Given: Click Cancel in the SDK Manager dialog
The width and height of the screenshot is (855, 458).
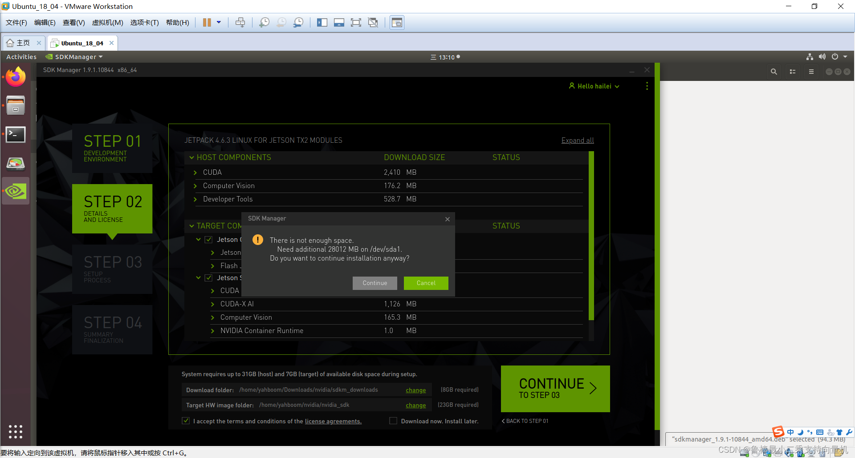Looking at the screenshot, I should point(426,283).
